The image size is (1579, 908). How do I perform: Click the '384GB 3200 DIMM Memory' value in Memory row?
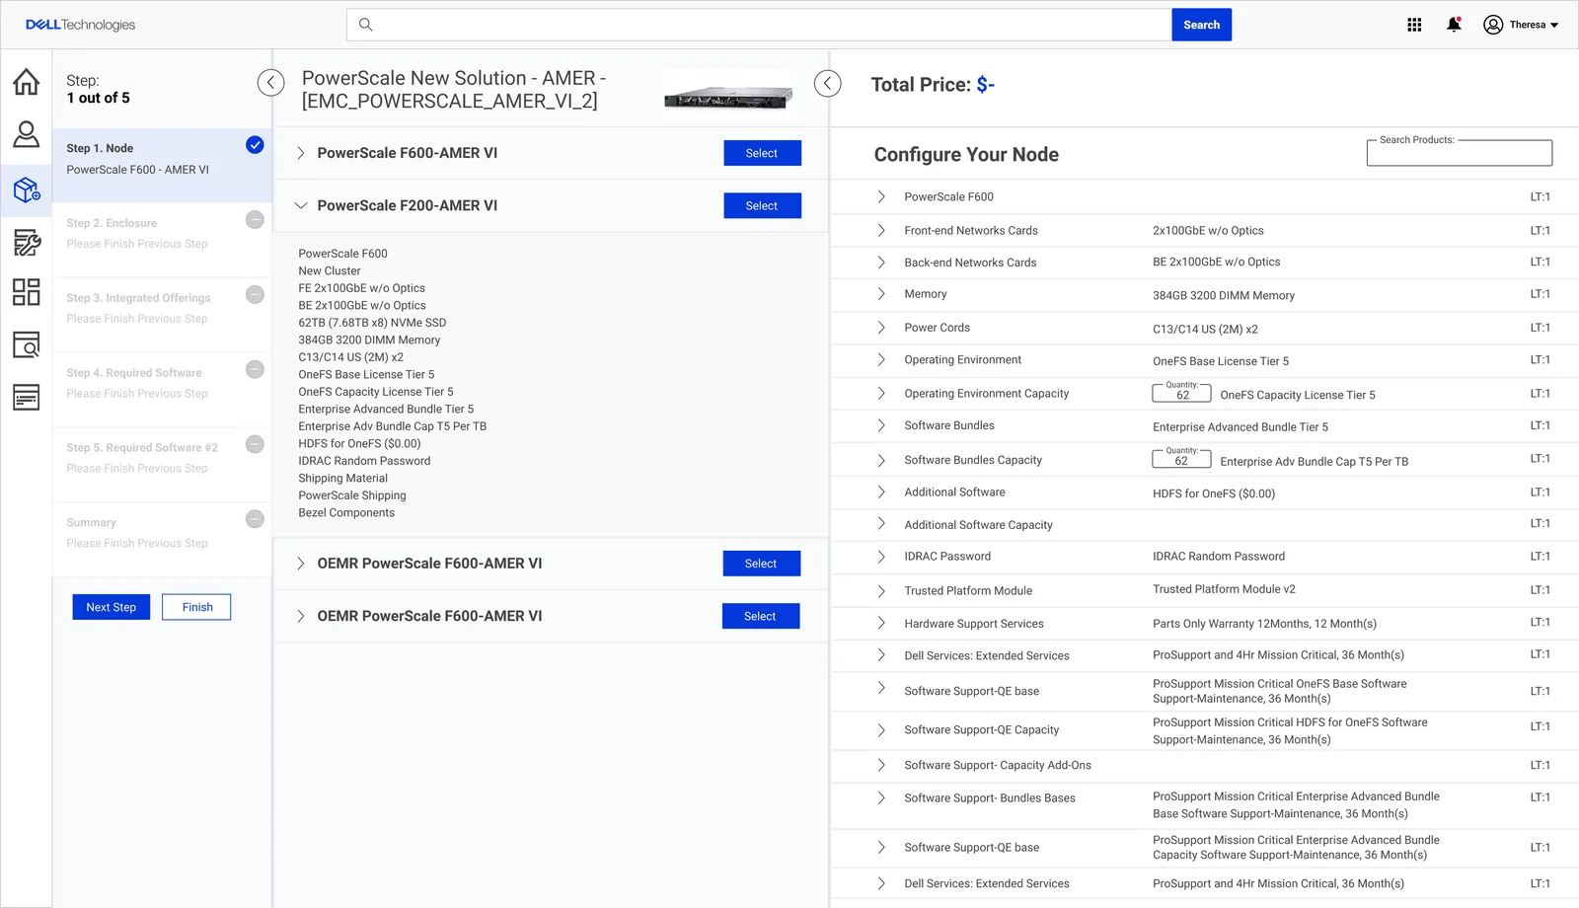[x=1224, y=295]
